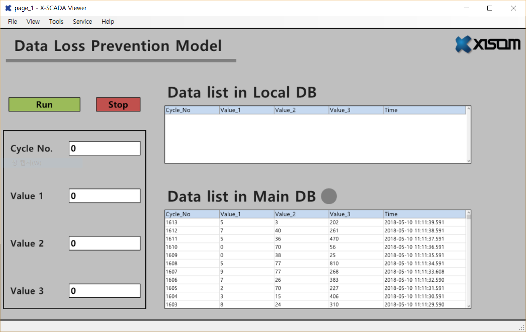Image resolution: width=526 pixels, height=332 pixels.
Task: Click the X-SCADA app icon in title bar
Action: 8,8
